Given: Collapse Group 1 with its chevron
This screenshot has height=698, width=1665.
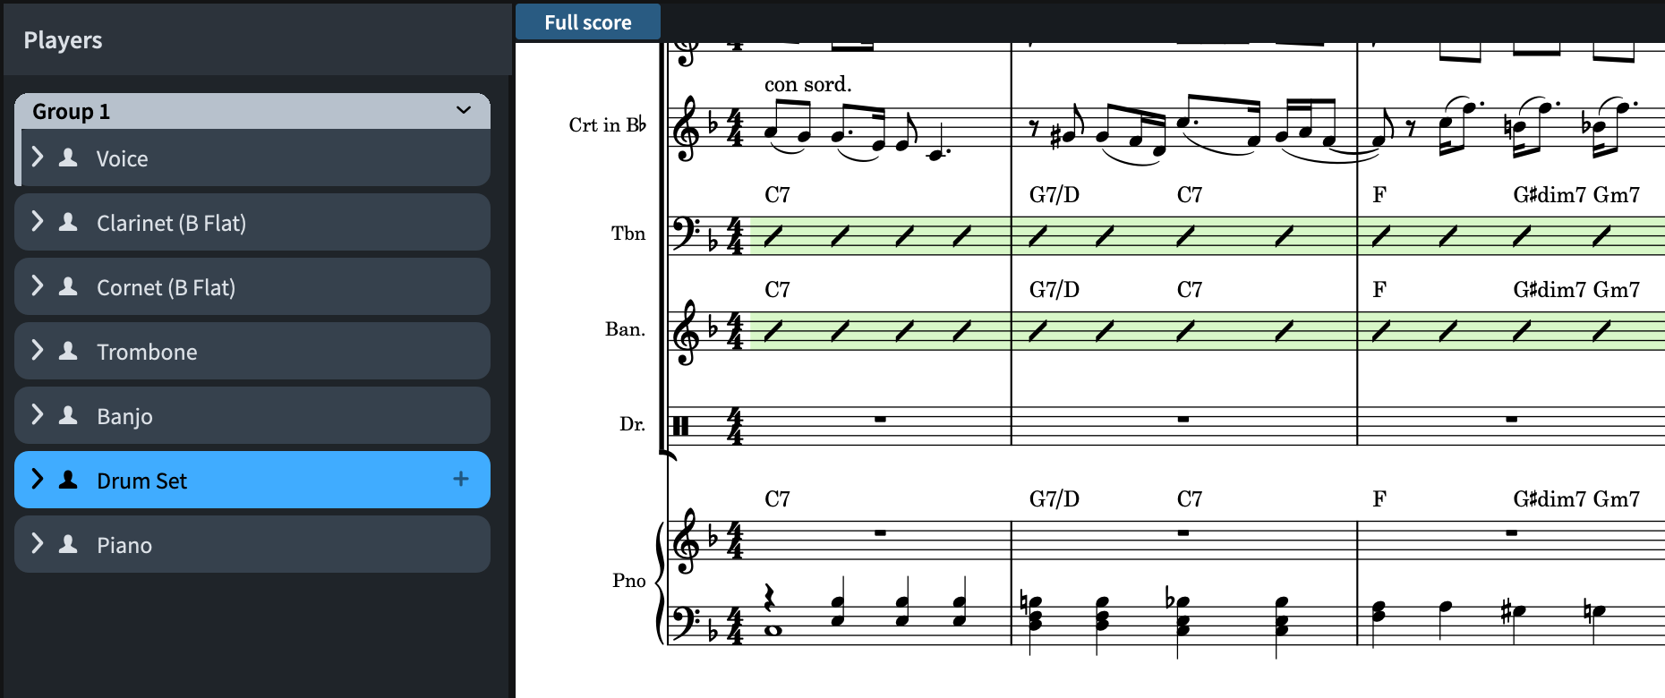Looking at the screenshot, I should pos(464,111).
